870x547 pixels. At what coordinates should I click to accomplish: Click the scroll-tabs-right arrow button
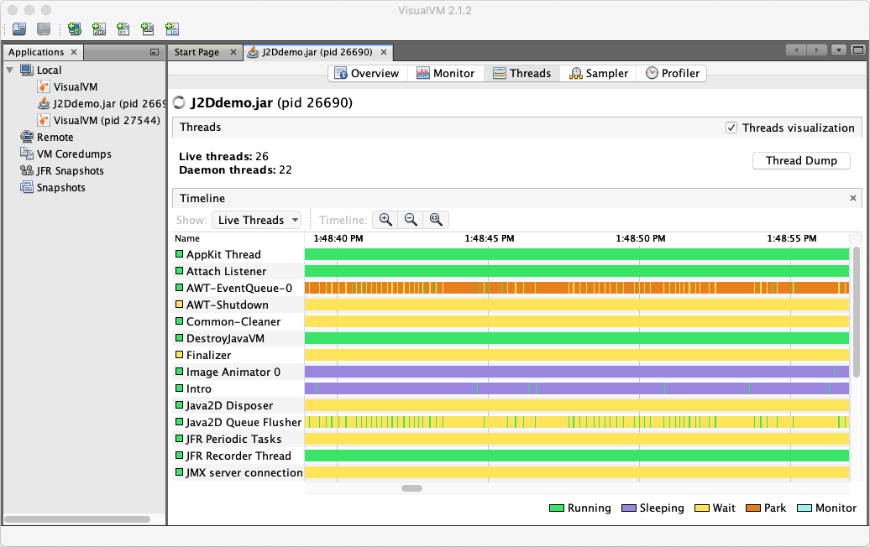point(817,49)
